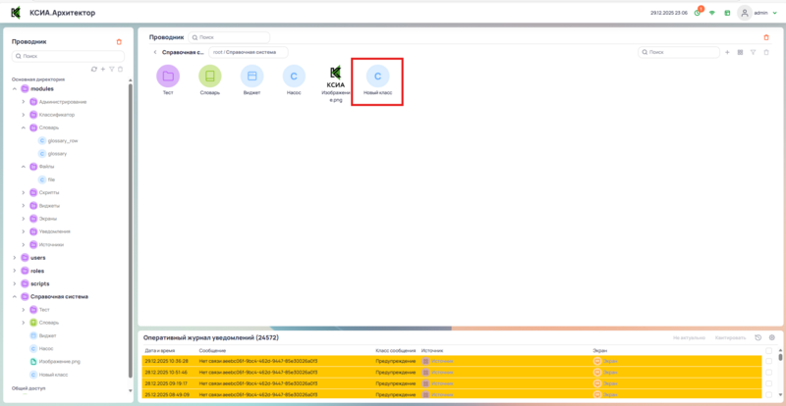Open the admin user dropdown

click(776, 13)
